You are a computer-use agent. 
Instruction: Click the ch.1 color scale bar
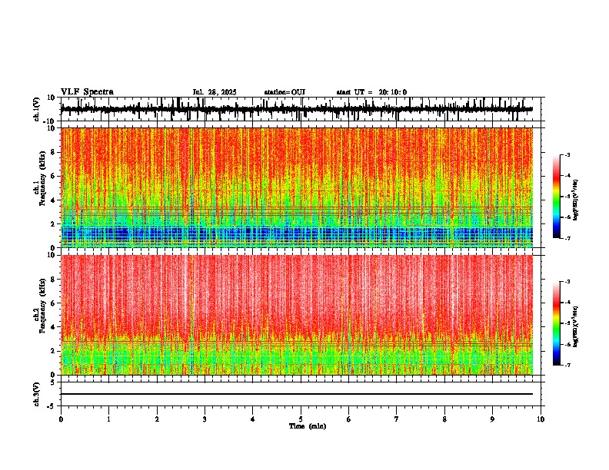(557, 197)
